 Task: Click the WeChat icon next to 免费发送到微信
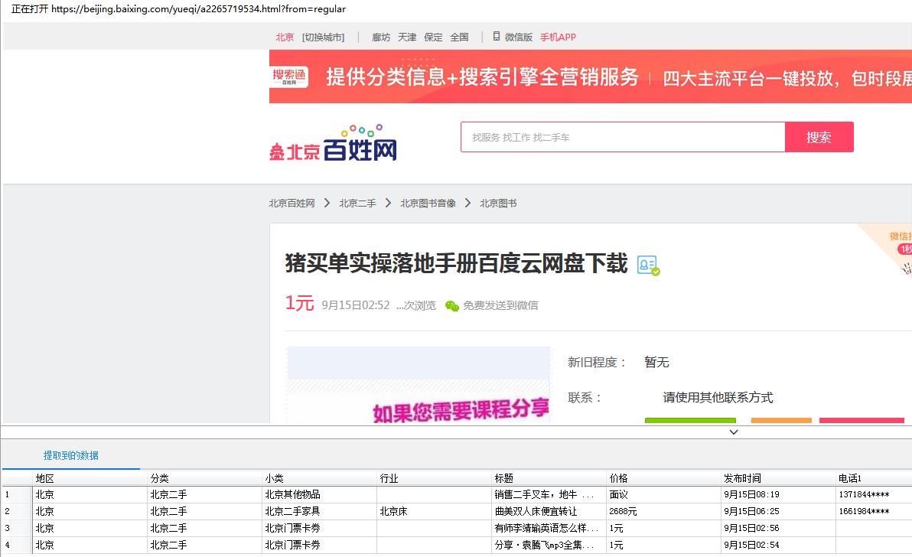click(x=451, y=305)
